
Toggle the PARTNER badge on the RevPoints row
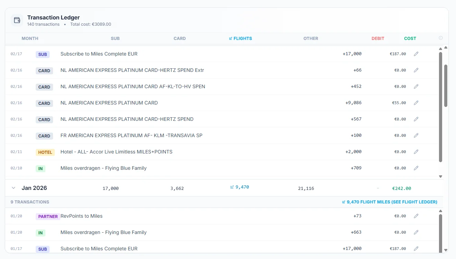click(x=48, y=216)
